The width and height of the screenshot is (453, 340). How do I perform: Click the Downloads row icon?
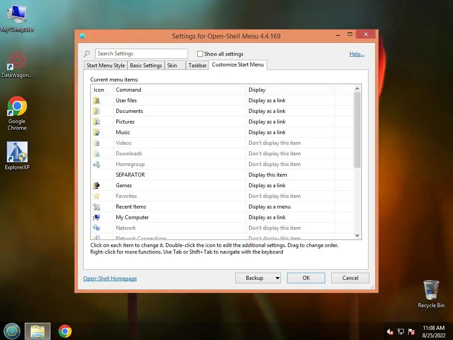pyautogui.click(x=96, y=154)
